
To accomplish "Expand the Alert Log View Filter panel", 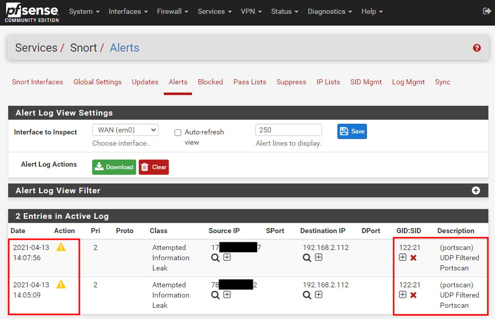I will (476, 191).
